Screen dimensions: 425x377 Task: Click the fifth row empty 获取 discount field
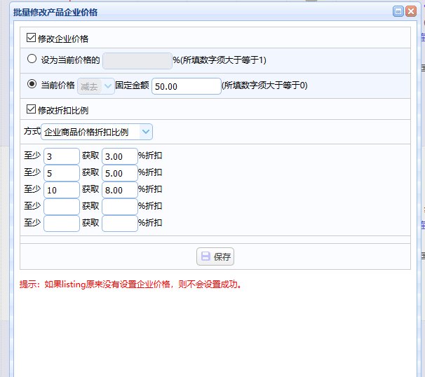pyautogui.click(x=120, y=224)
